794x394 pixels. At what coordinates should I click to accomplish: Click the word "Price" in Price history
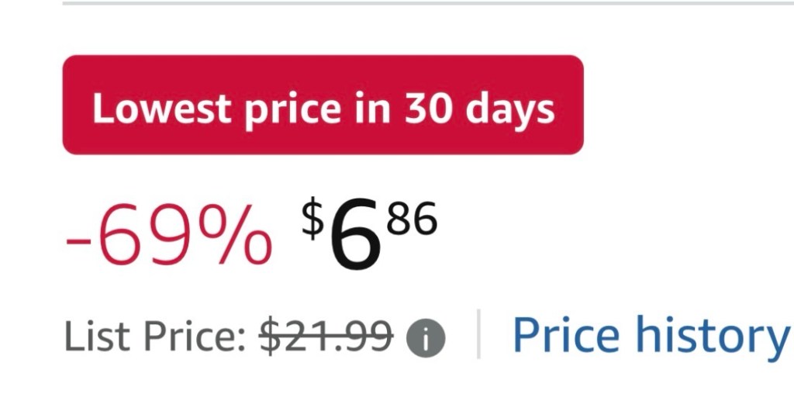566,335
